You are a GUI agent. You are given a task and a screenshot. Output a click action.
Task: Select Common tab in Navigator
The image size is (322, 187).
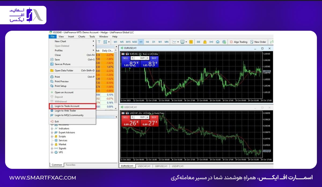point(57,165)
